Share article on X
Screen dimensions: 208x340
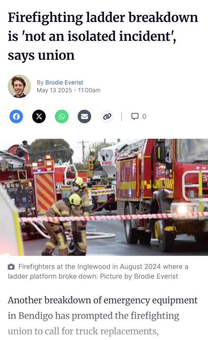(39, 117)
